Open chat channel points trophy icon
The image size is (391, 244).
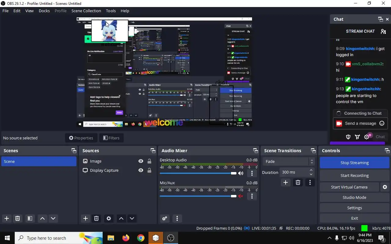click(357, 137)
